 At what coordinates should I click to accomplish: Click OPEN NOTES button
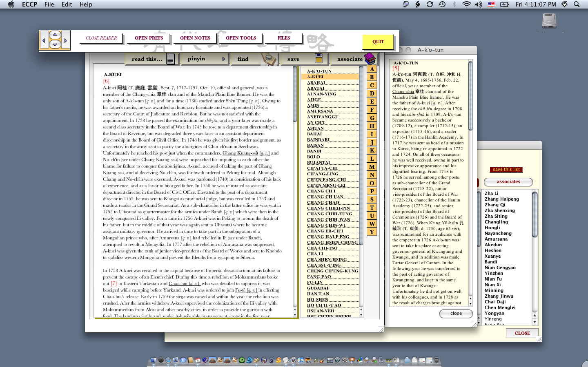click(195, 38)
